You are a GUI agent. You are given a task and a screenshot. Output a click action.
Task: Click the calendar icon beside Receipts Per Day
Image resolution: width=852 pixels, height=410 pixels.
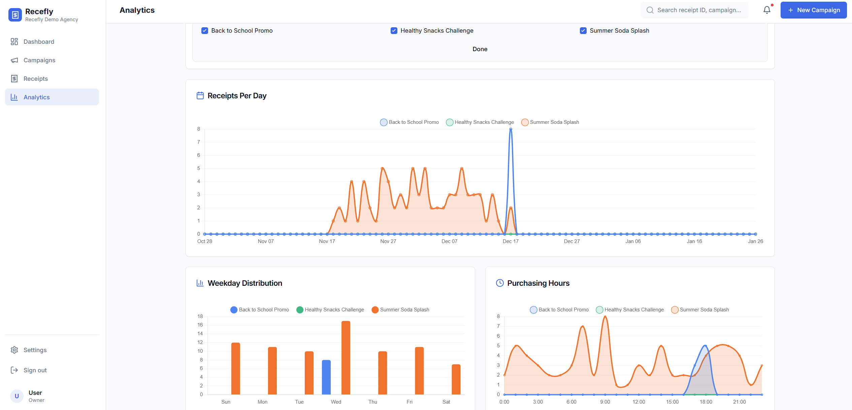pyautogui.click(x=200, y=95)
